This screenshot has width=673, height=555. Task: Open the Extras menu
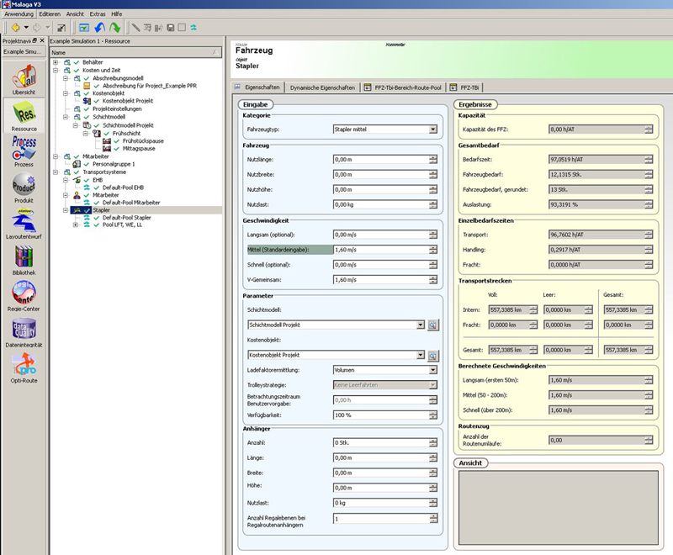point(98,14)
